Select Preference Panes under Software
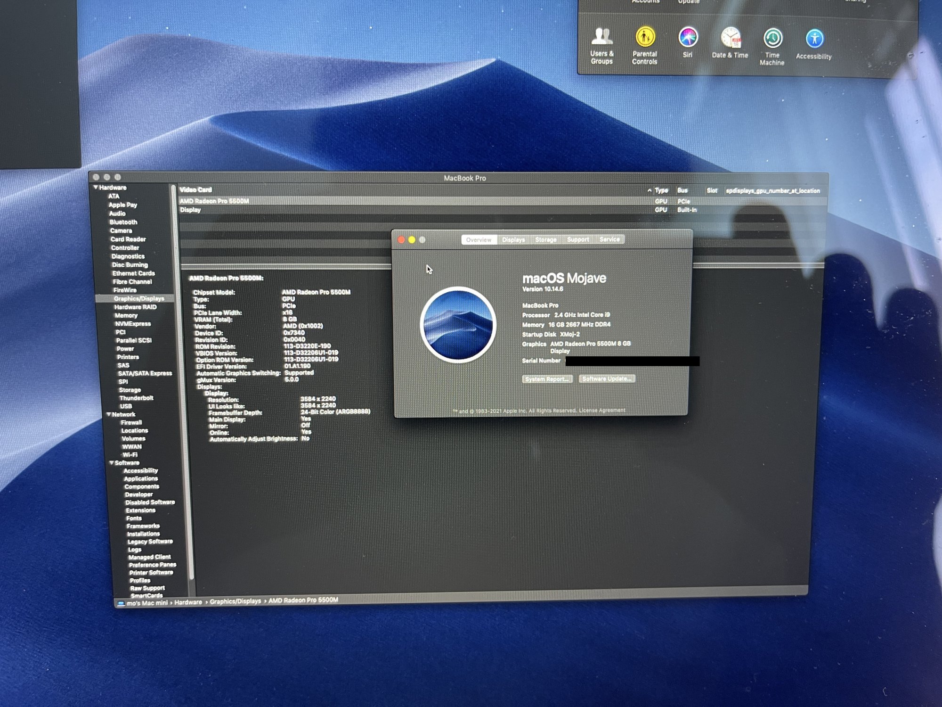 tap(152, 565)
